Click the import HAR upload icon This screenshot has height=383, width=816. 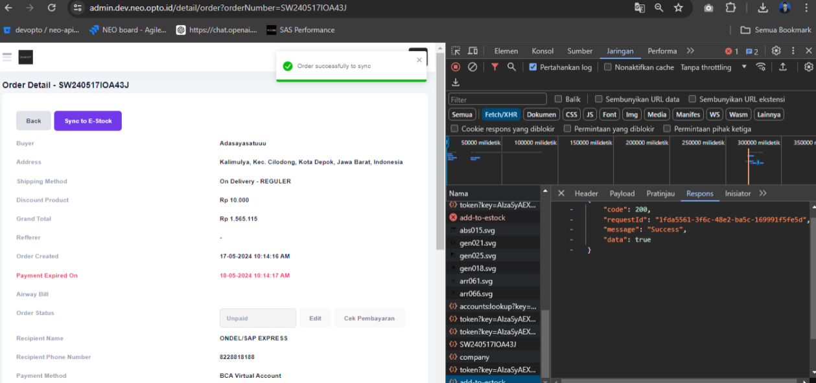pos(782,67)
